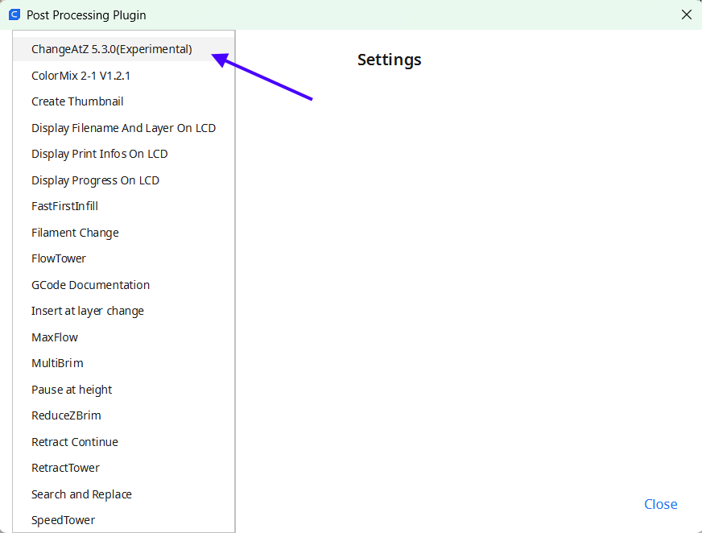The height and width of the screenshot is (533, 702).
Task: Choose Display Progress On LCD script
Action: tap(123, 180)
